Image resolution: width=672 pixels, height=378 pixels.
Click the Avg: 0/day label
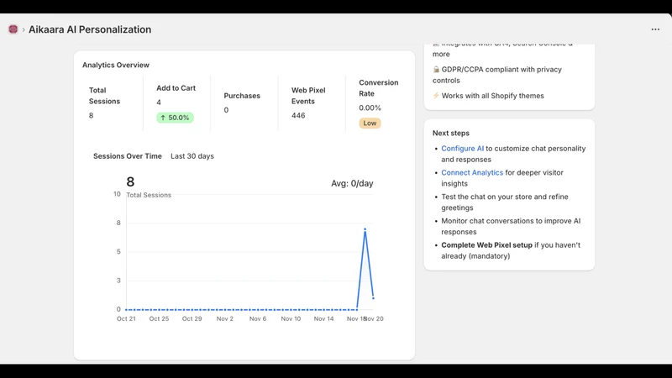(x=352, y=183)
